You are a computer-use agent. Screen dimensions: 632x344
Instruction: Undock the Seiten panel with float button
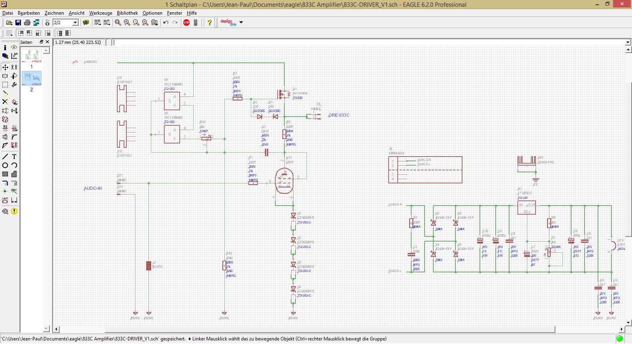pos(41,42)
